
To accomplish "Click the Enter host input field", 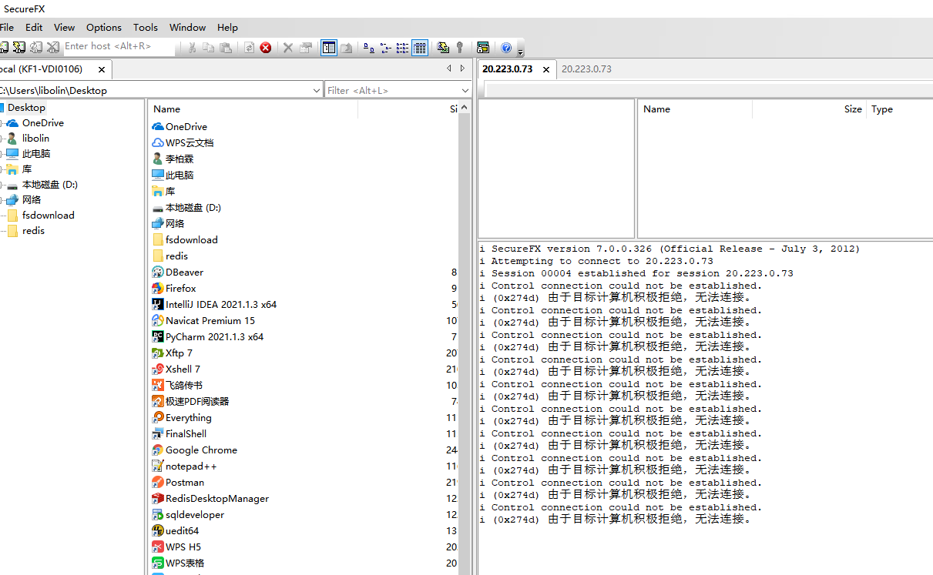I will 119,47.
